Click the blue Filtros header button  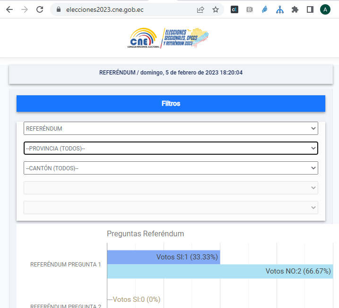(x=171, y=103)
